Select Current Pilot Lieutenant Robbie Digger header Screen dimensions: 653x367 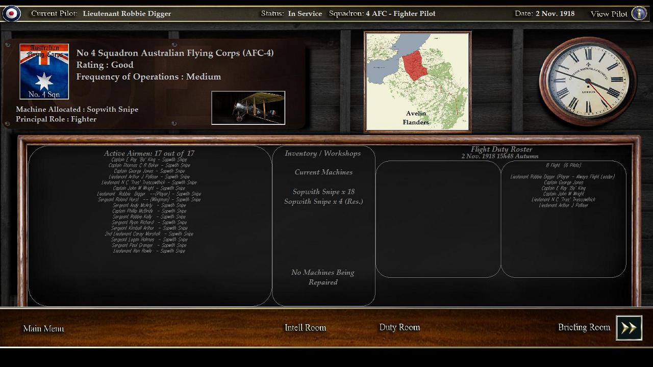pos(101,14)
